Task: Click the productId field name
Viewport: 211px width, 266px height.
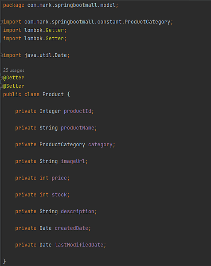Action: [77, 111]
